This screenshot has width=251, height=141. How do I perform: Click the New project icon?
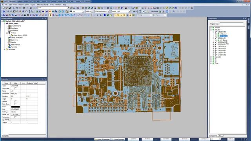[x=4, y=8]
